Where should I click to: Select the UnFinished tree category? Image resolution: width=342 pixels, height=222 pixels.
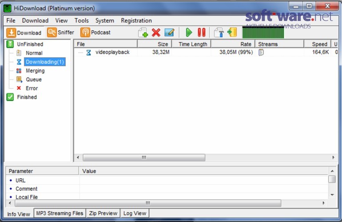point(30,44)
